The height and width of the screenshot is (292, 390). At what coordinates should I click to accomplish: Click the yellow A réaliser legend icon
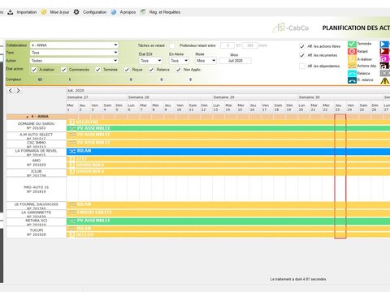click(352, 58)
